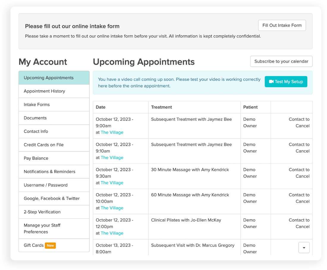Click The Village link for 10:00am appointment
Screen dimensions: 327x270
point(112,208)
